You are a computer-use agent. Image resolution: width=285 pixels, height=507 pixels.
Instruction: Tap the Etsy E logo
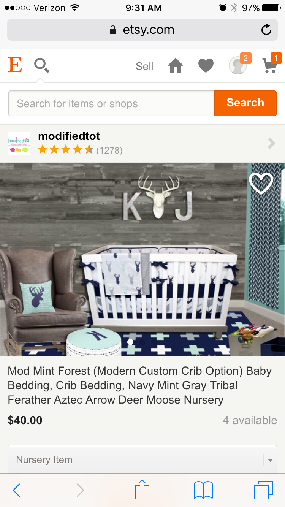tap(15, 65)
